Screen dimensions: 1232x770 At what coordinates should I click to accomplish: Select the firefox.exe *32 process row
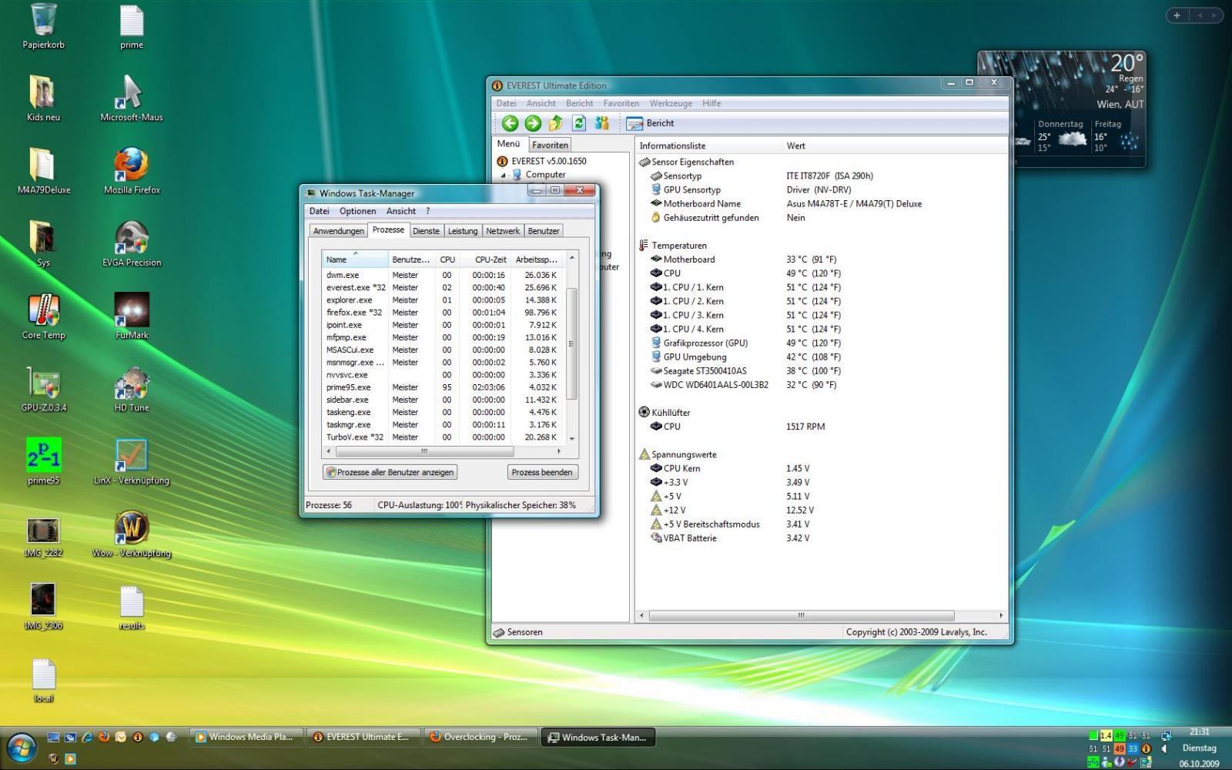pyautogui.click(x=443, y=313)
